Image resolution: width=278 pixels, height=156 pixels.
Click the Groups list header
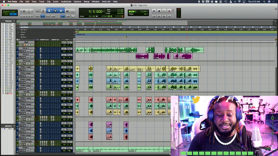point(8,126)
